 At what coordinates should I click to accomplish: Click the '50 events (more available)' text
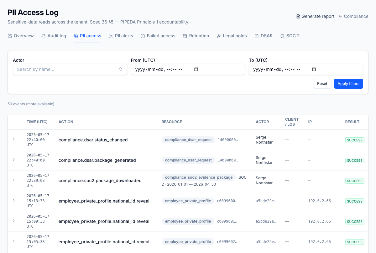(x=31, y=104)
